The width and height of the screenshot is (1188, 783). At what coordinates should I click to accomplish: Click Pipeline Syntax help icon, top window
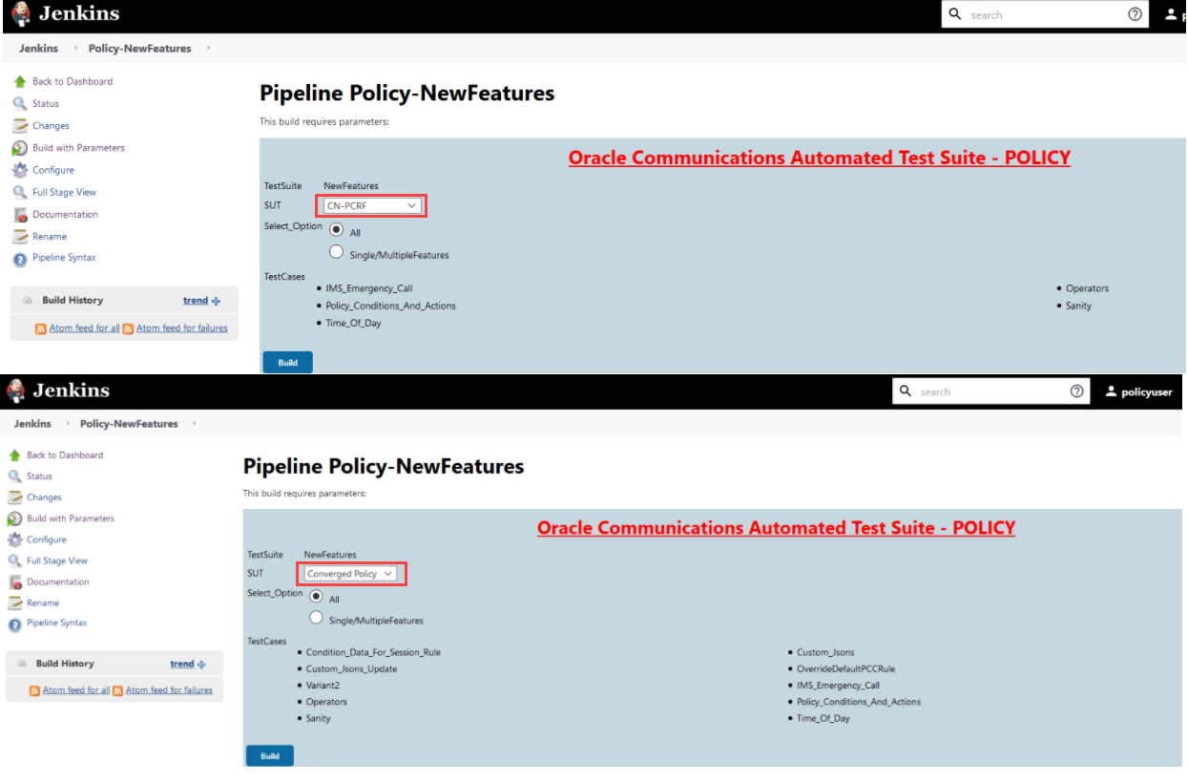pyautogui.click(x=20, y=259)
